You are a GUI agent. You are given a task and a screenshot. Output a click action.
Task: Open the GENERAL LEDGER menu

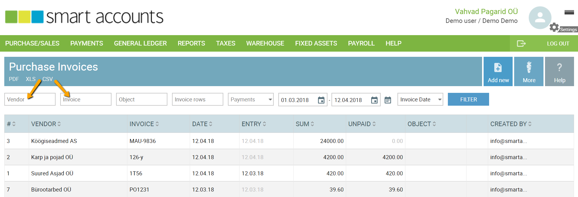pos(141,43)
